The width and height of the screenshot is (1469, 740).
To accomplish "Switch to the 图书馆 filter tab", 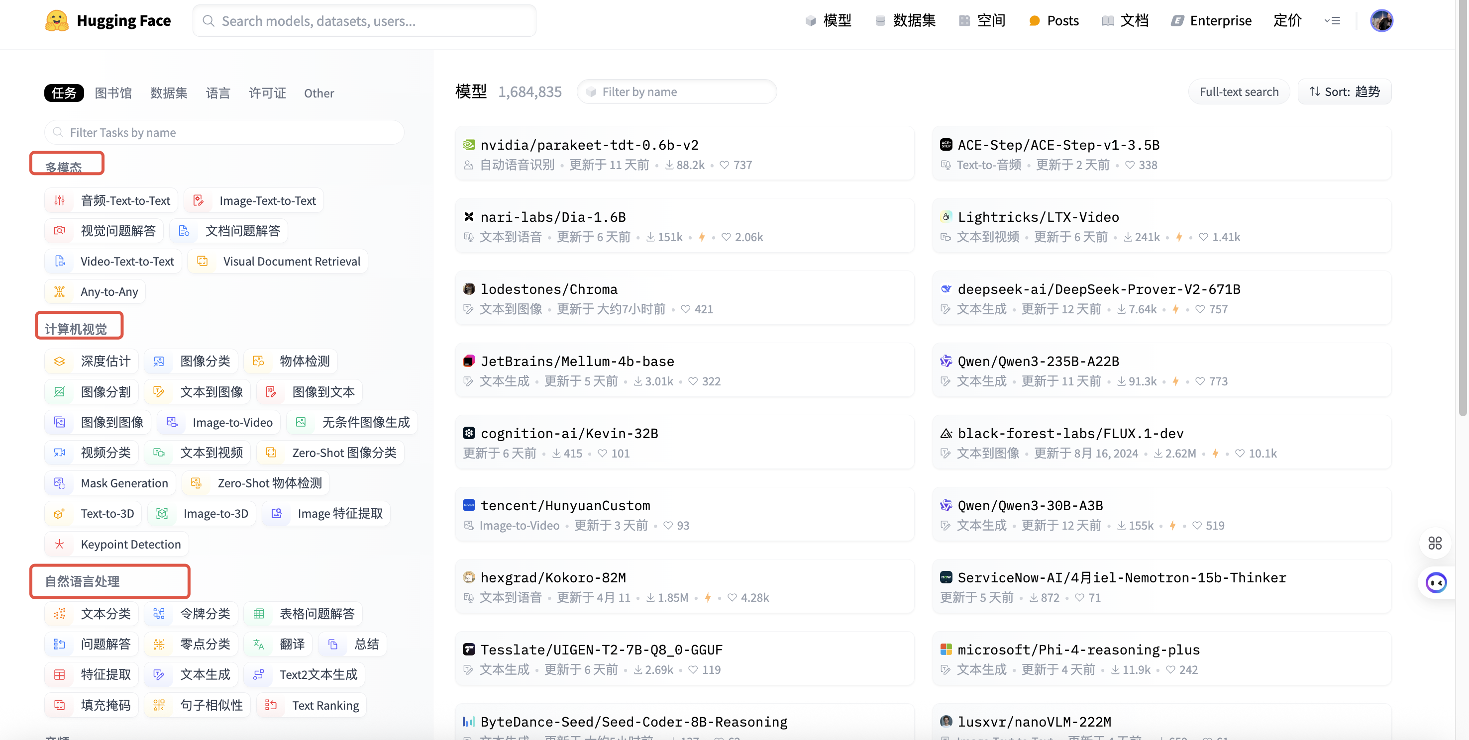I will pyautogui.click(x=113, y=93).
